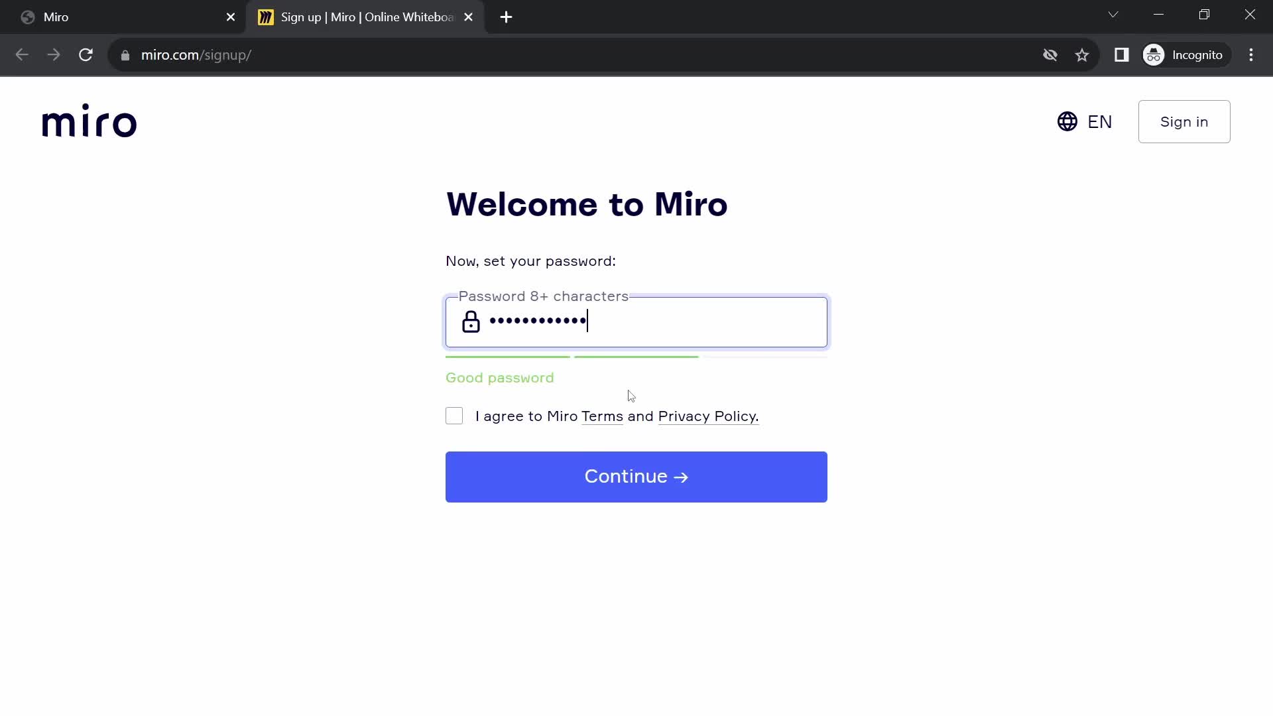
Task: Open the Terms link
Action: pyautogui.click(x=602, y=416)
